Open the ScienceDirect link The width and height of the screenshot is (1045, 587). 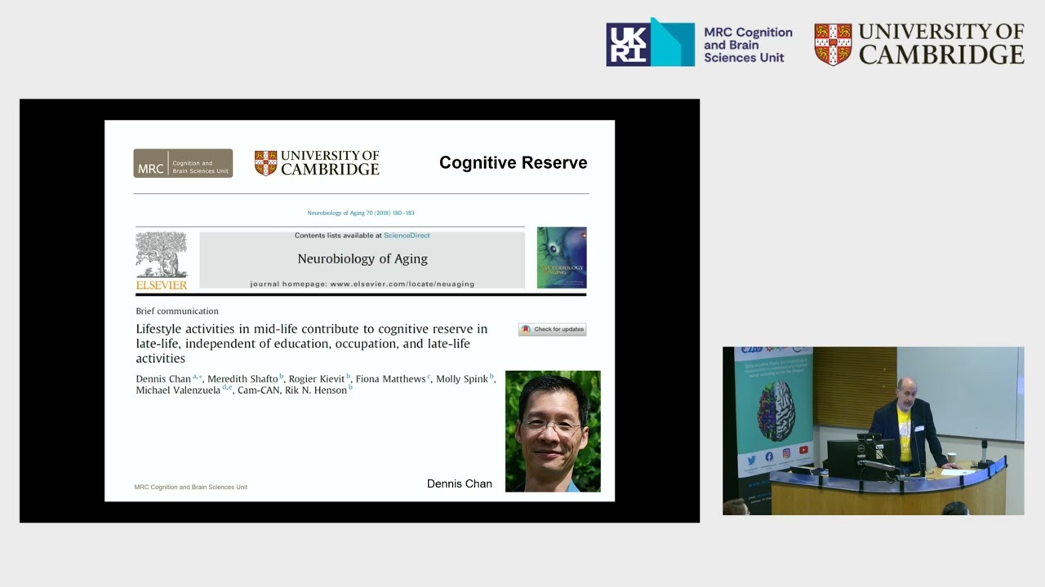pyautogui.click(x=407, y=236)
